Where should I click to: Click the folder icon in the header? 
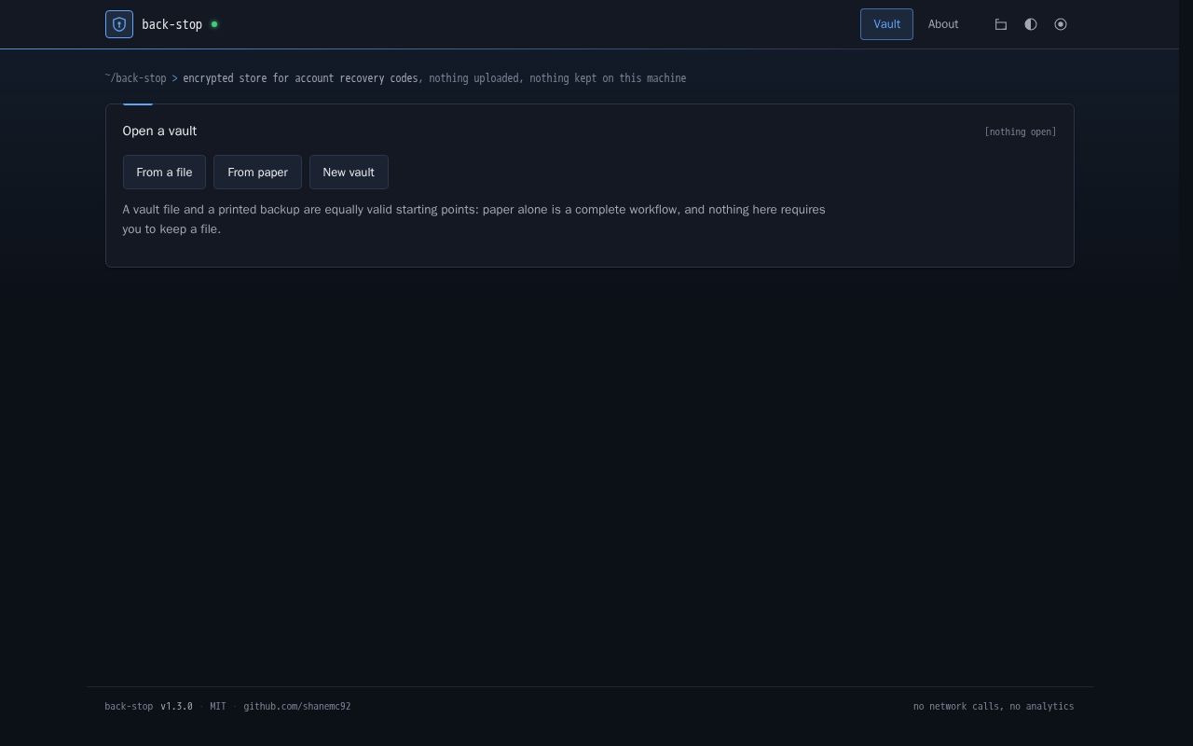tap(1001, 24)
